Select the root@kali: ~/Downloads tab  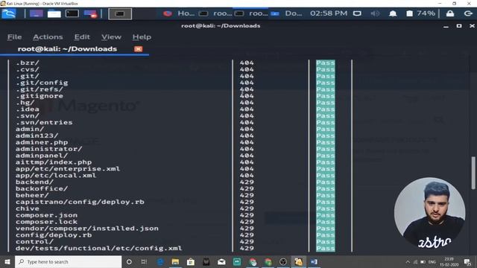[x=67, y=49]
